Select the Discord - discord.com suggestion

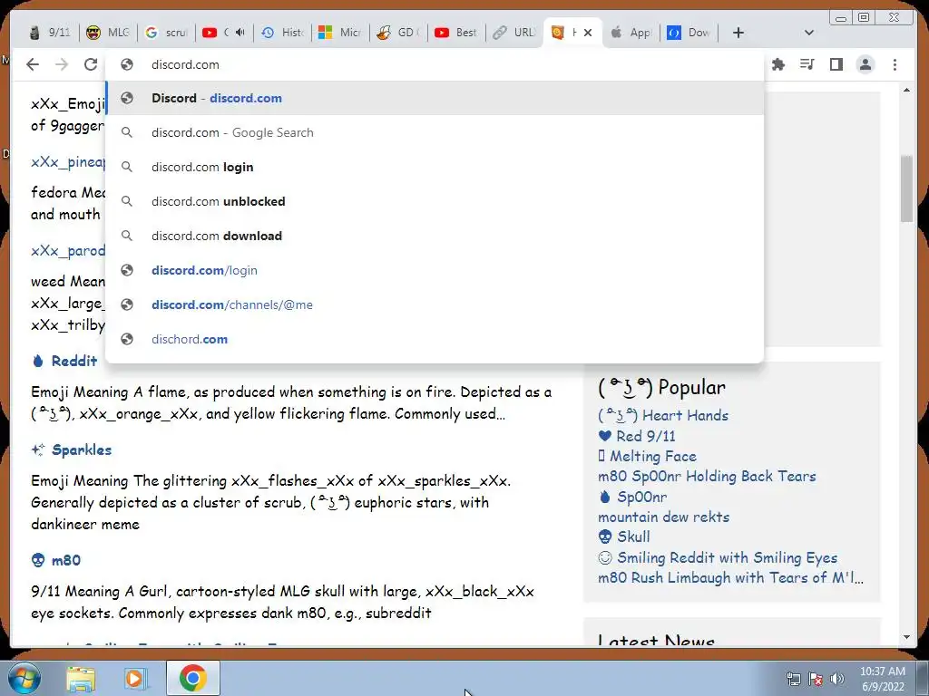click(x=435, y=98)
